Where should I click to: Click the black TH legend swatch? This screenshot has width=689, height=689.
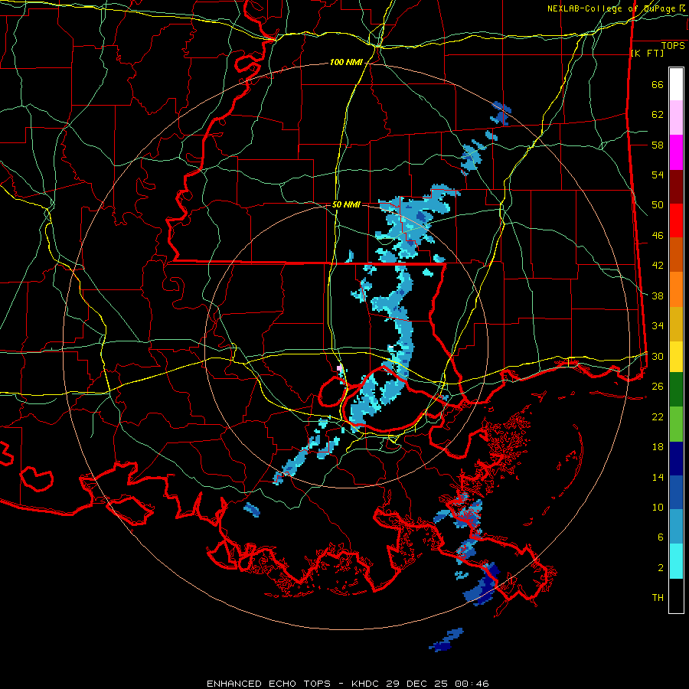(676, 596)
